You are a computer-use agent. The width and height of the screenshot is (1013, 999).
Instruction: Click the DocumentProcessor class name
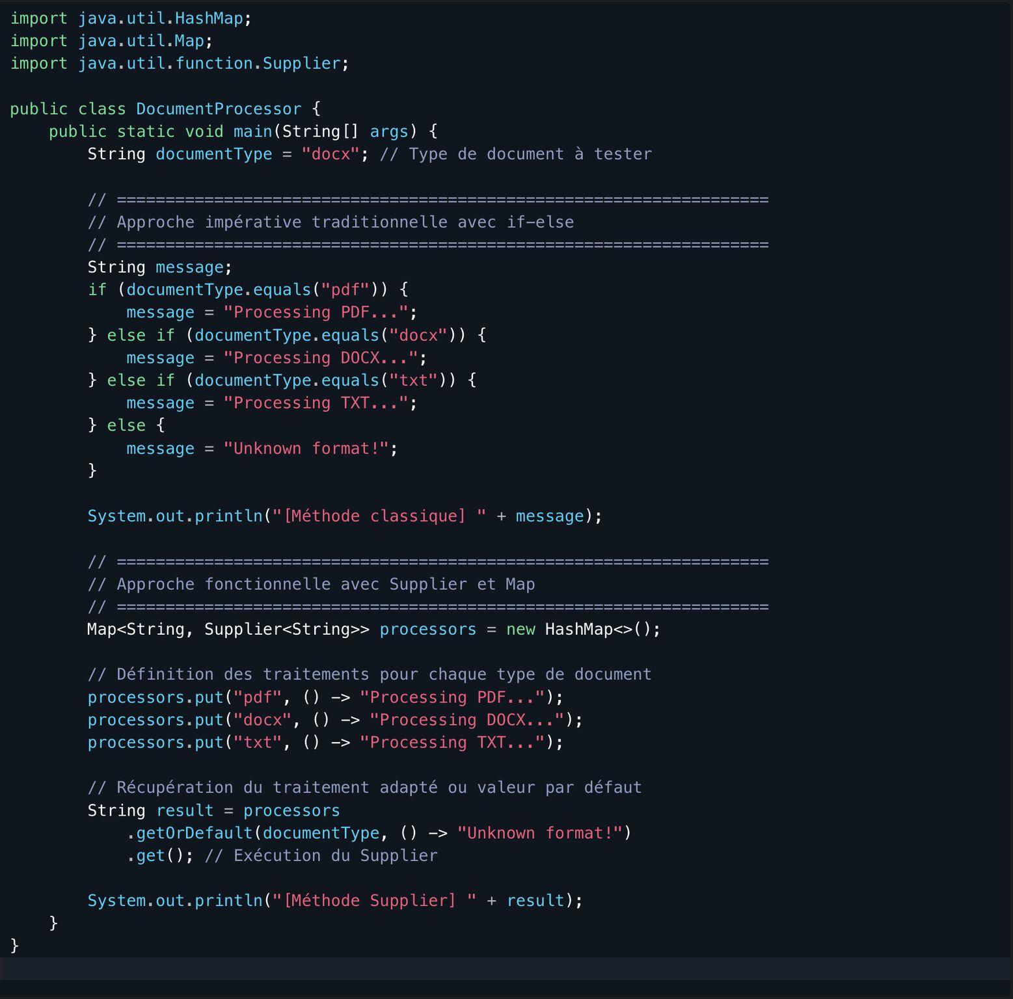pos(218,109)
